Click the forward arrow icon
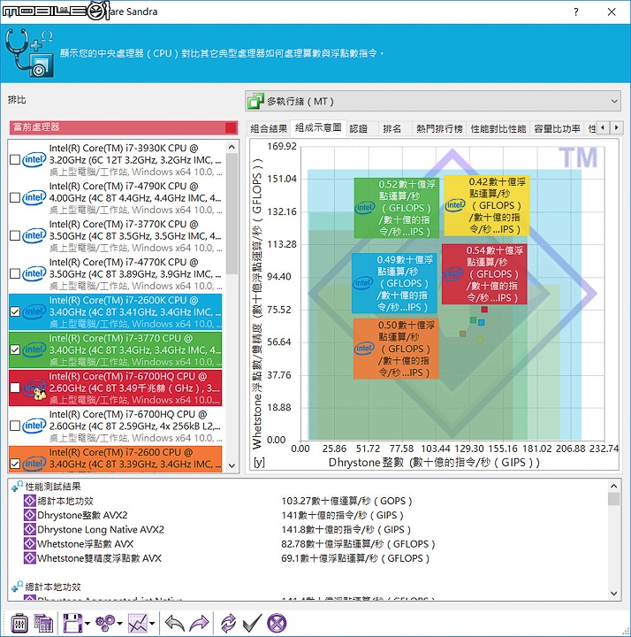This screenshot has width=631, height=637. (199, 623)
